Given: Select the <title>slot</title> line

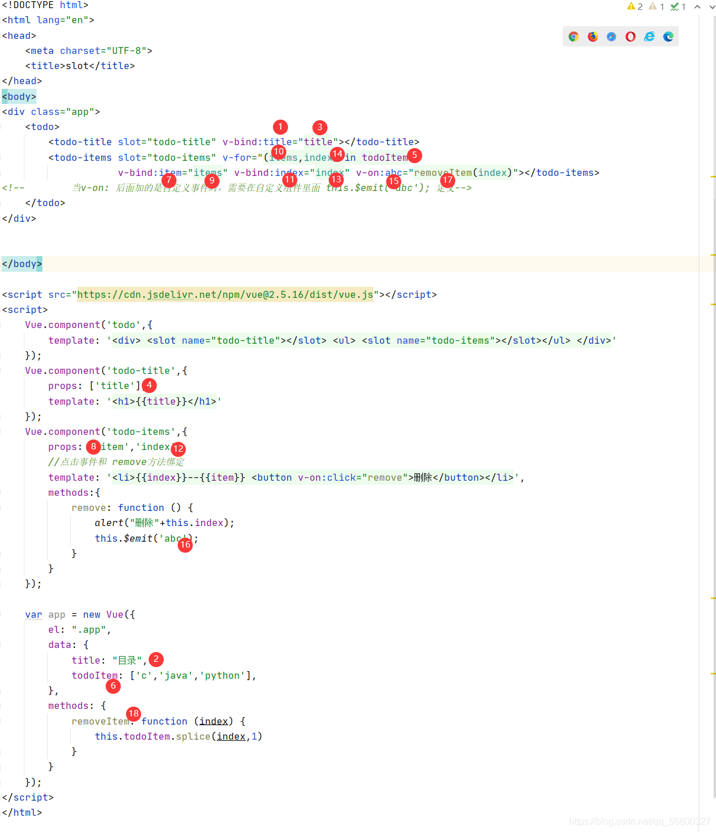Looking at the screenshot, I should pyautogui.click(x=80, y=66).
